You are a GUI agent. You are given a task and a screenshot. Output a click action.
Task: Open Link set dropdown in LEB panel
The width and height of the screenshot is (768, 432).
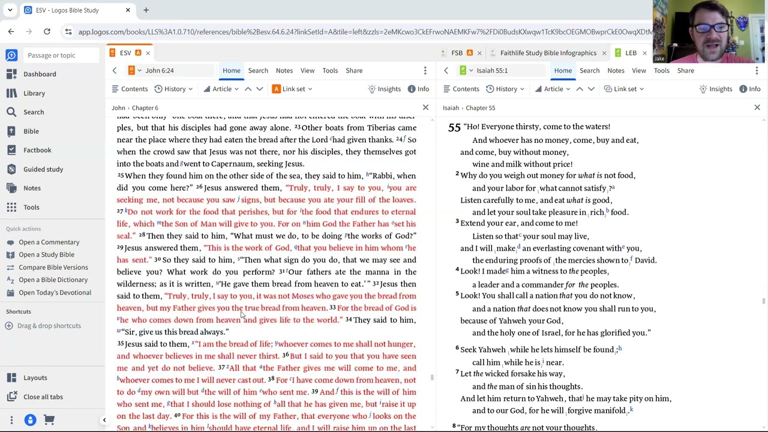tap(624, 89)
